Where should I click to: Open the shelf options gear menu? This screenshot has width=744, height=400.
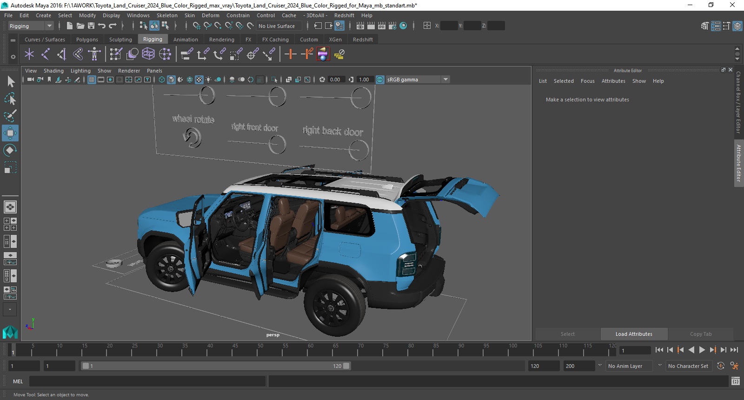pyautogui.click(x=13, y=57)
